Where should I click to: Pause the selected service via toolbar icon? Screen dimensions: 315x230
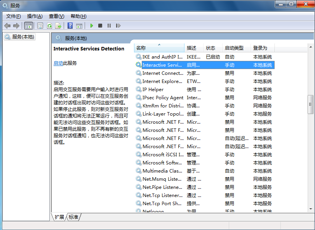[x=109, y=25]
